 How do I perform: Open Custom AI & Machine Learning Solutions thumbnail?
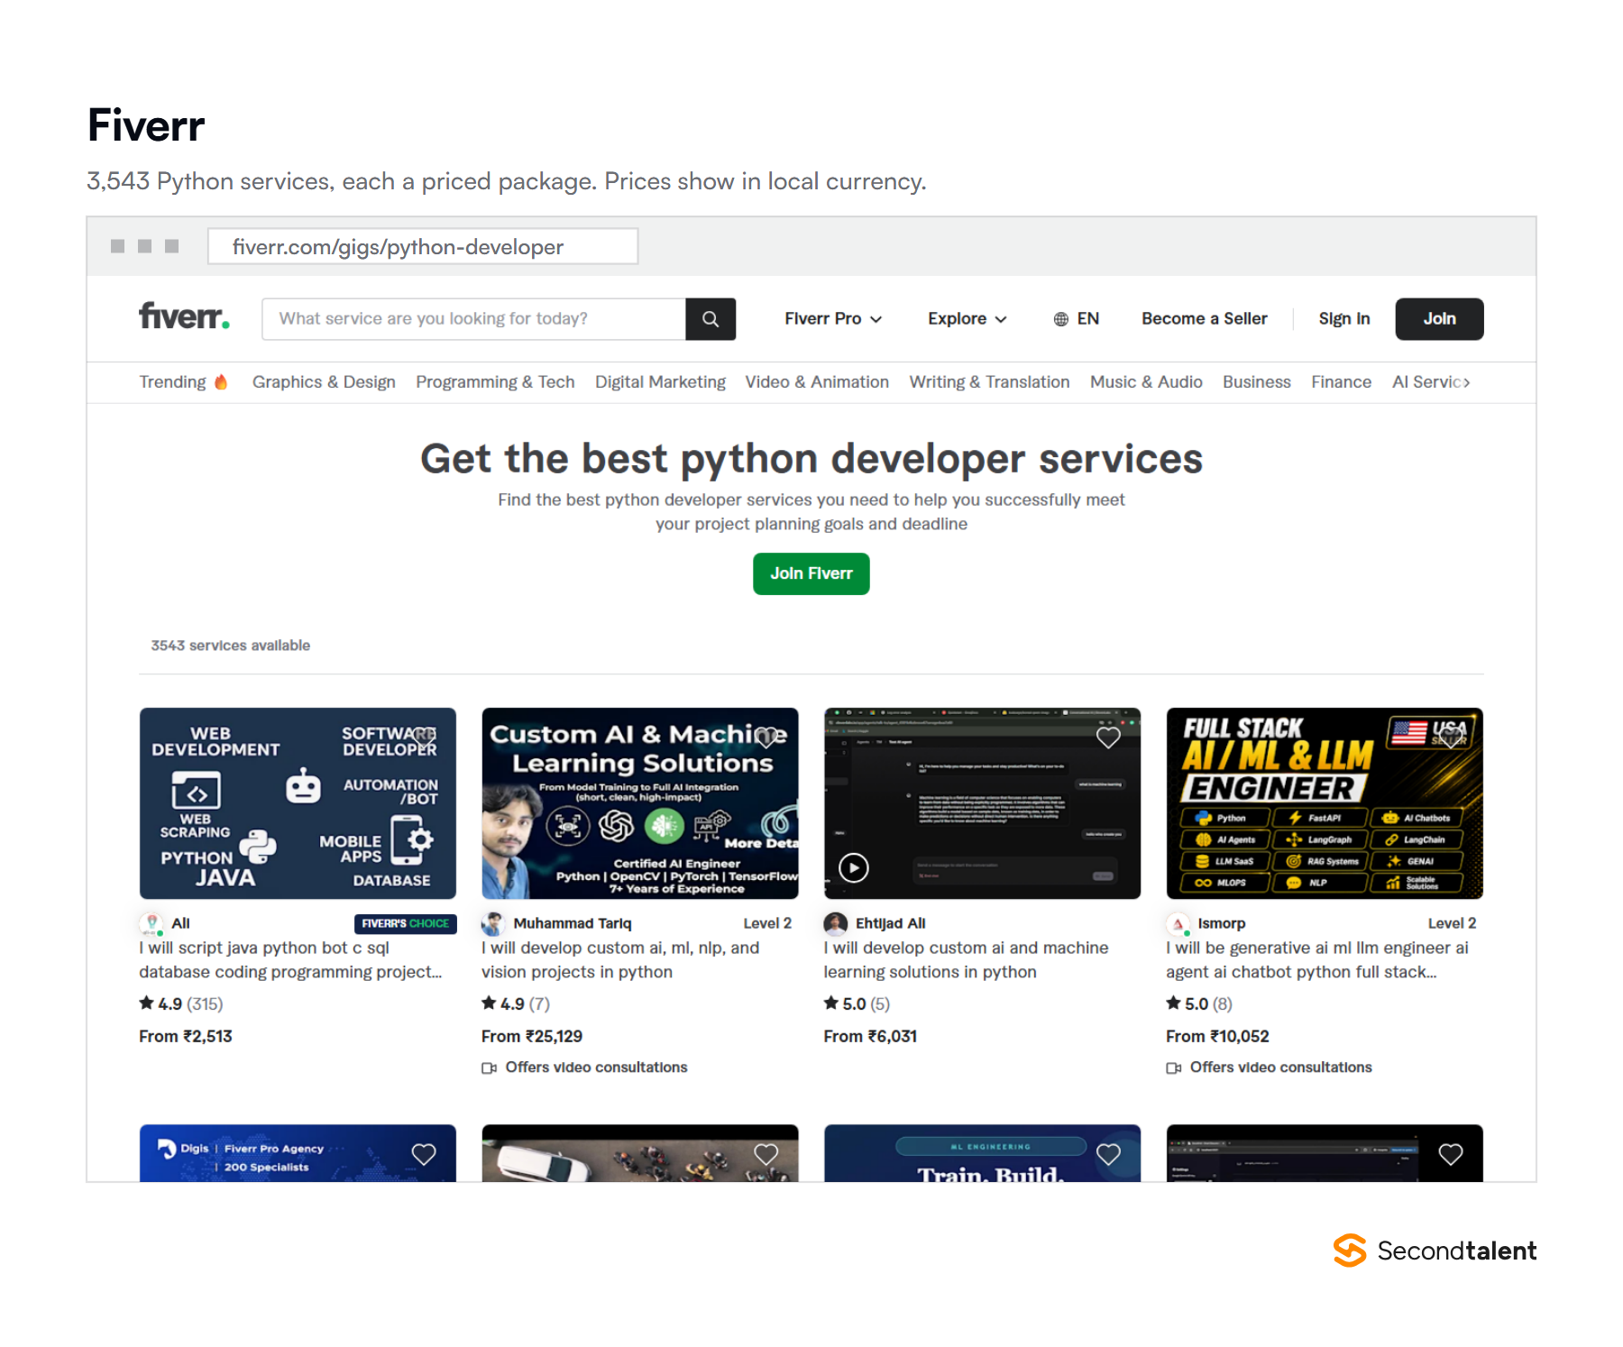pyautogui.click(x=640, y=803)
